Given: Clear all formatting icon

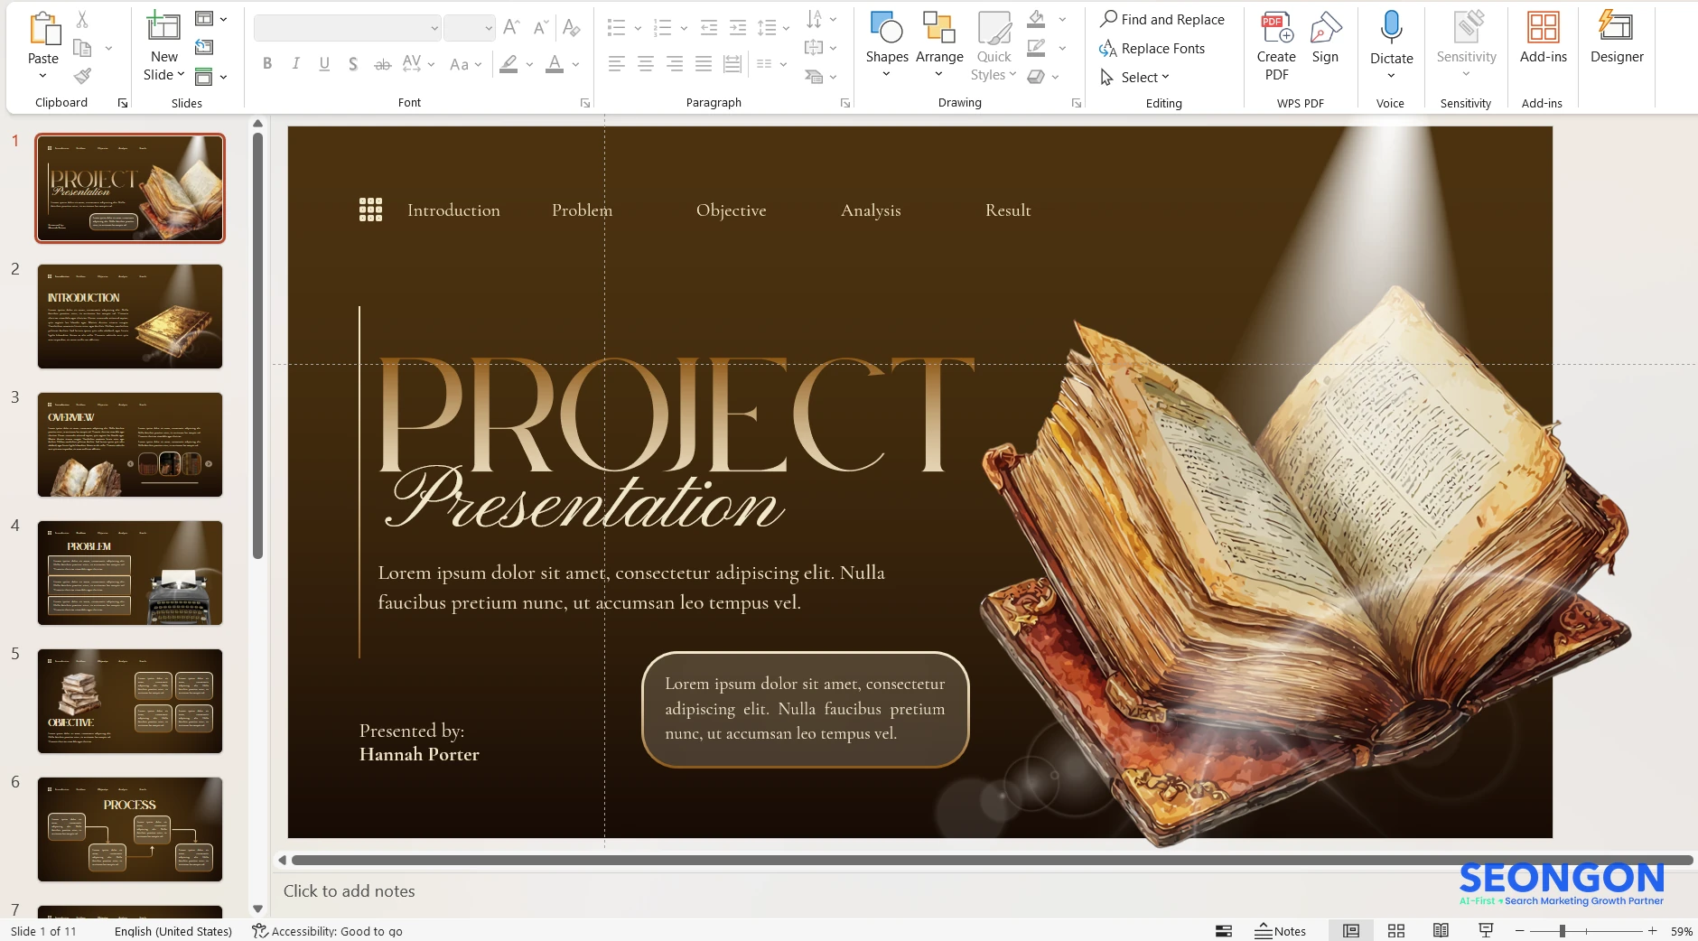Looking at the screenshot, I should (x=571, y=27).
